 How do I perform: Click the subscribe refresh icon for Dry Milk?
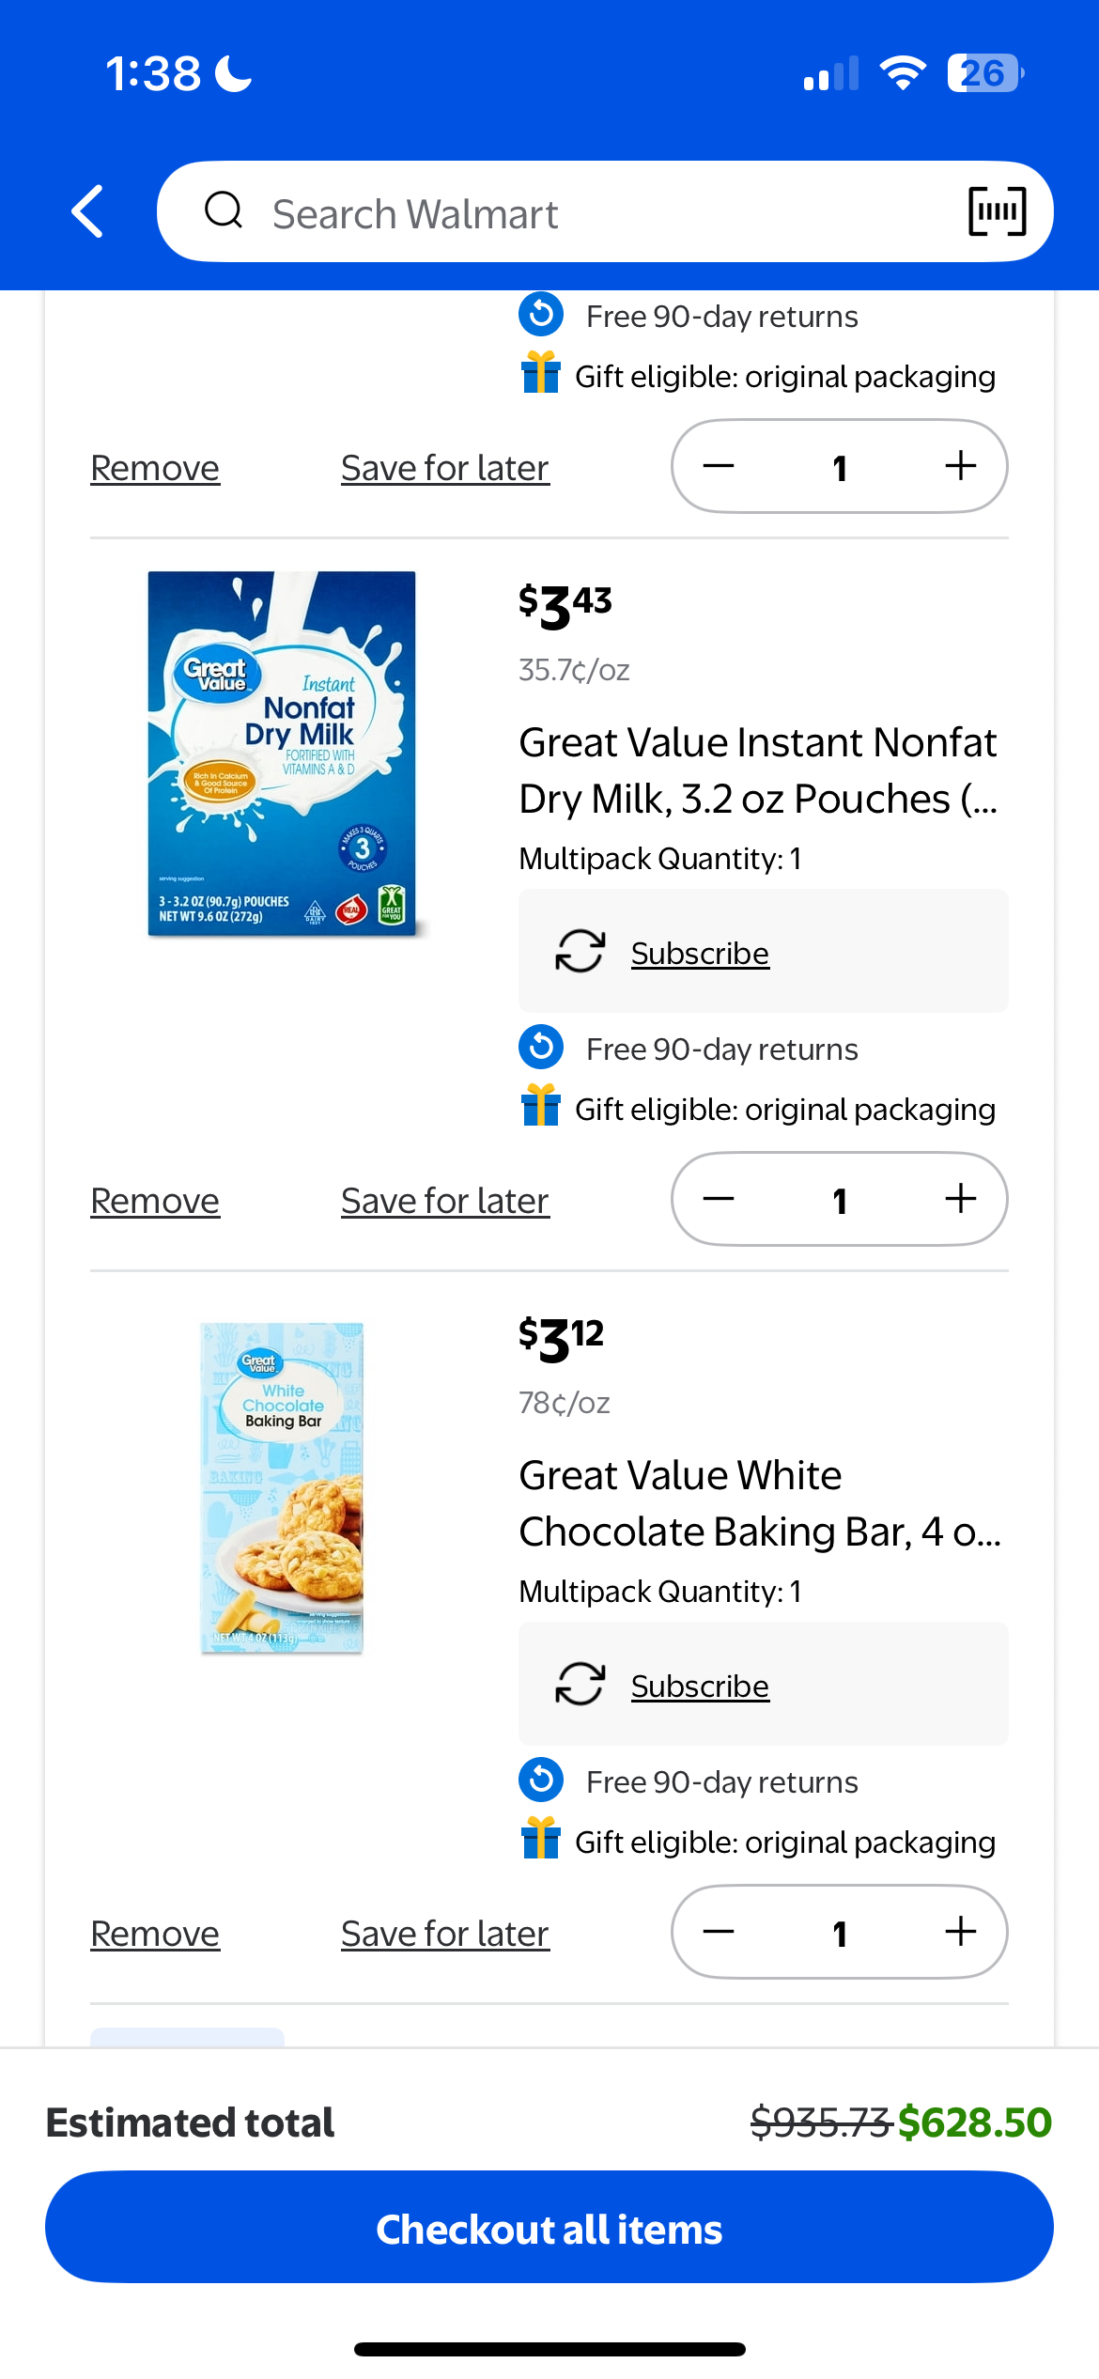(x=580, y=952)
